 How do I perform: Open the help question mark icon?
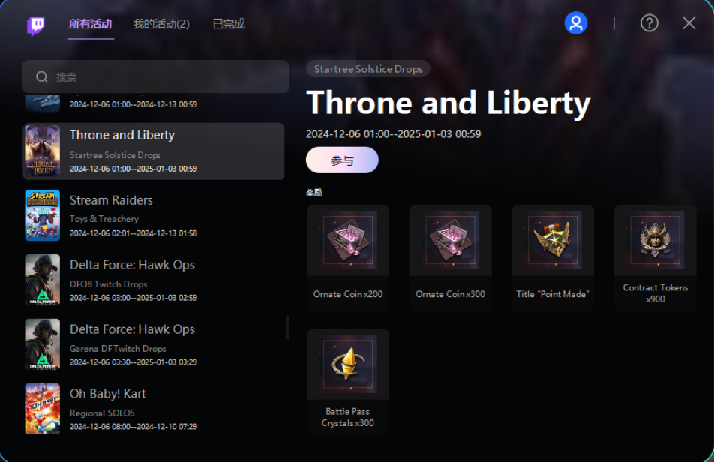tap(649, 22)
